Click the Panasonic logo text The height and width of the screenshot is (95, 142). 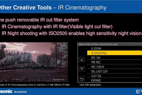point(6,92)
